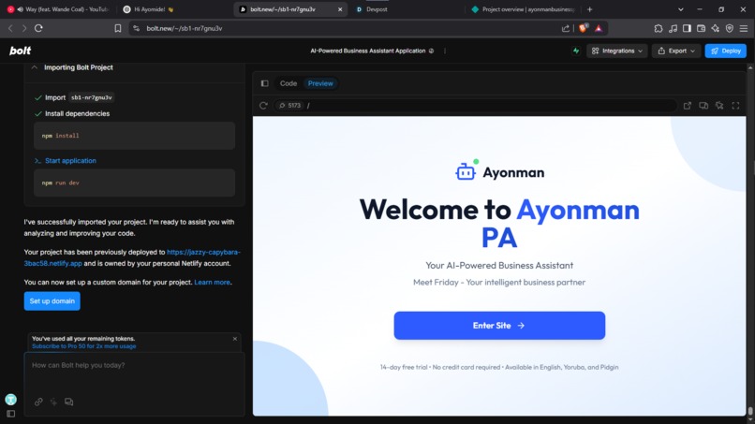
Task: Open preview in a new tab
Action: (x=688, y=106)
